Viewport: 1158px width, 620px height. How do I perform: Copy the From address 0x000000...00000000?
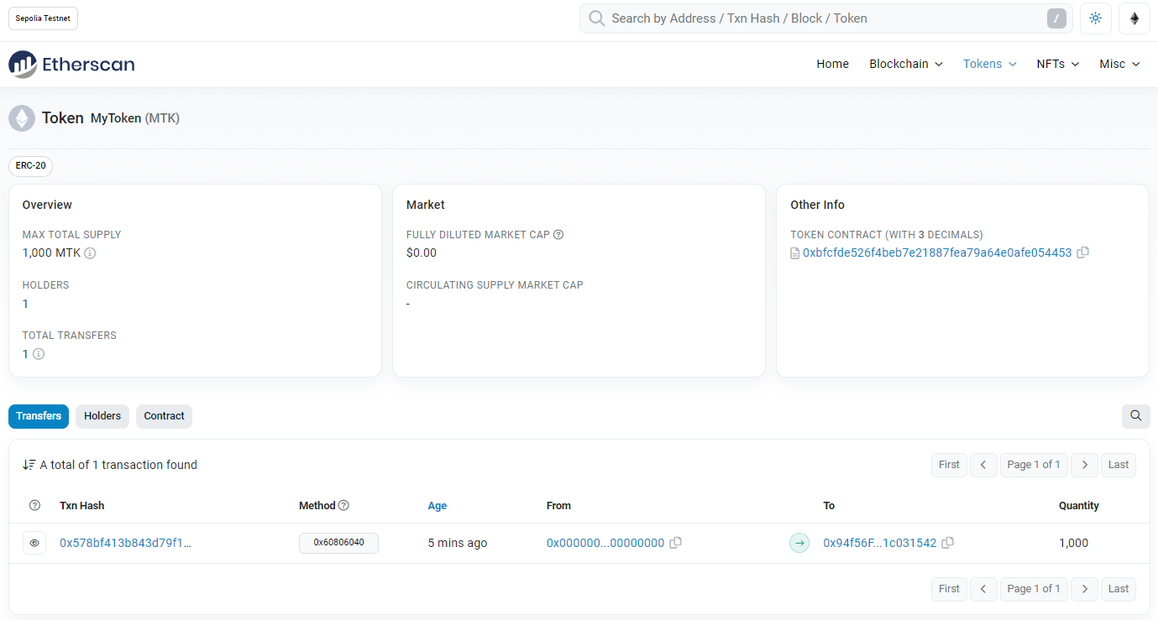(675, 543)
